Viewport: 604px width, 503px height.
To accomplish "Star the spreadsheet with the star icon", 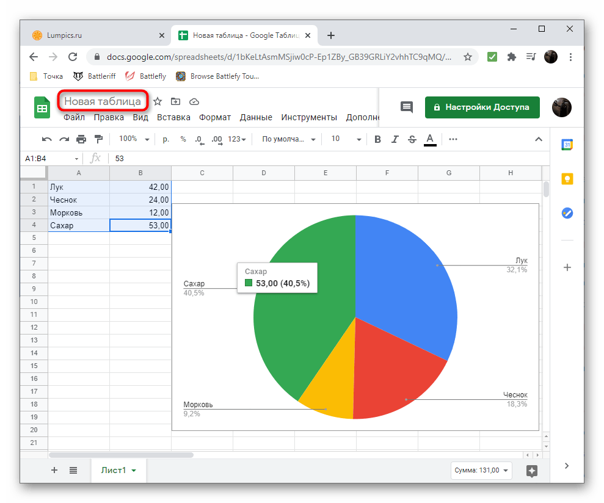I will (158, 101).
